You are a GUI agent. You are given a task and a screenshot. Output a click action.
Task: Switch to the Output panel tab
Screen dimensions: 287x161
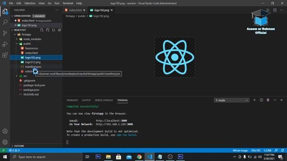pyautogui.click(x=86, y=100)
